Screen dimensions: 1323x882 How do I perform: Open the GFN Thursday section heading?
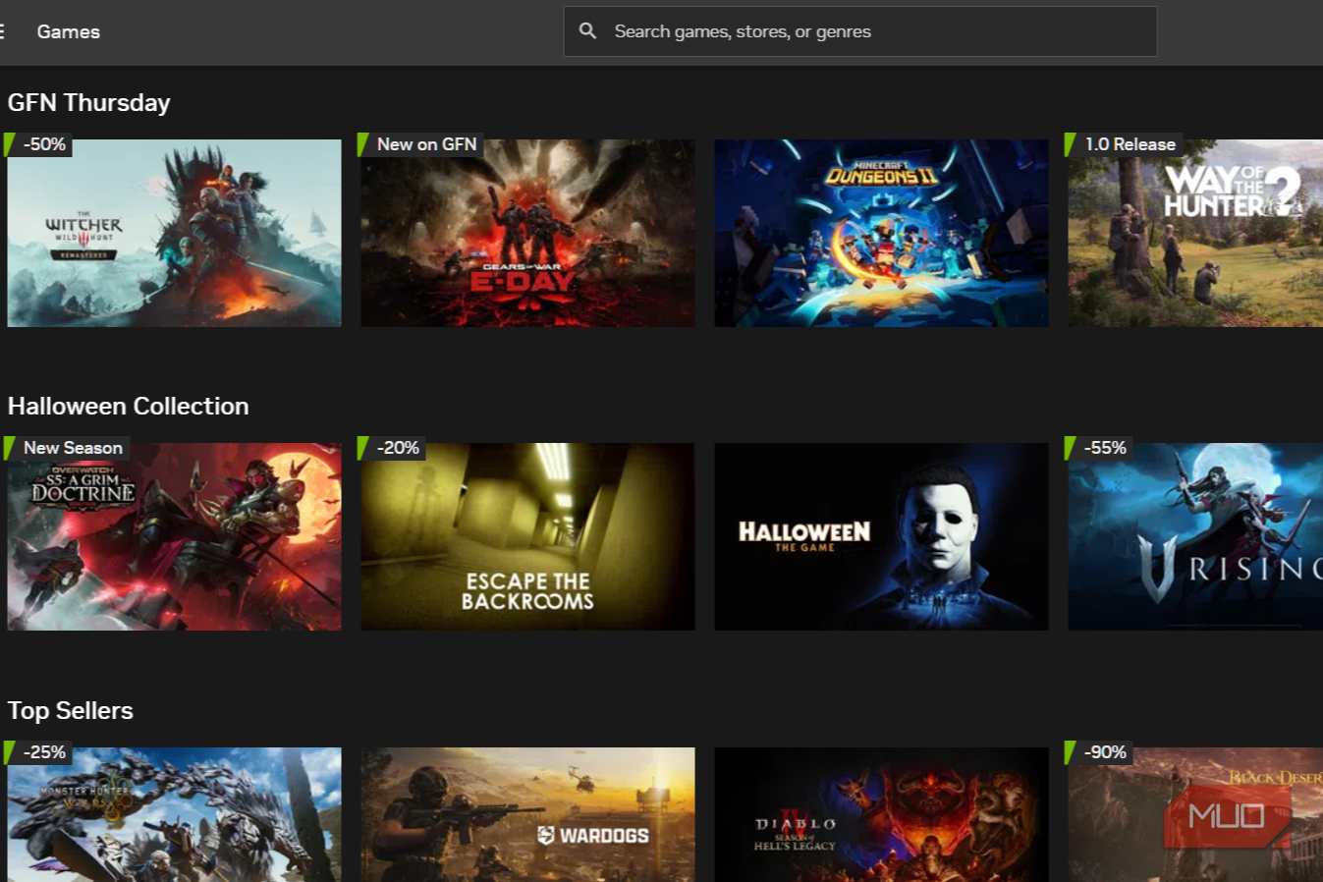coord(88,102)
